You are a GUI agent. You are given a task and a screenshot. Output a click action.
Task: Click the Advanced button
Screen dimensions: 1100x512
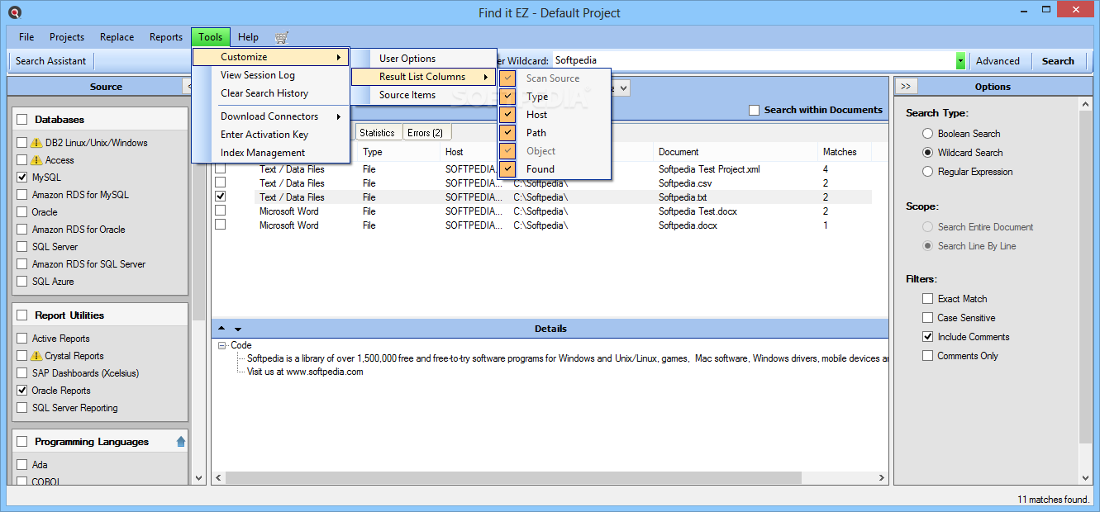[x=998, y=61]
